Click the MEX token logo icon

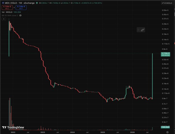coord(3,3)
